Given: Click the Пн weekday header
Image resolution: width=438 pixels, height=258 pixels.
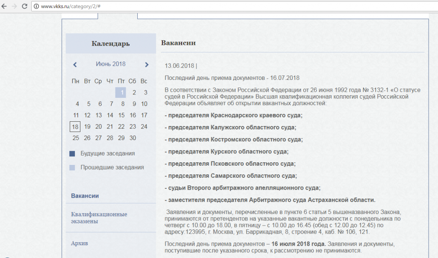Looking at the screenshot, I should click(75, 81).
